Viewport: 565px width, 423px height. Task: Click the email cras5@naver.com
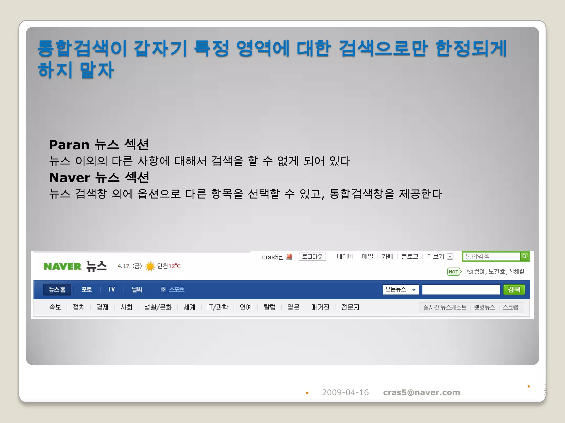click(x=422, y=392)
